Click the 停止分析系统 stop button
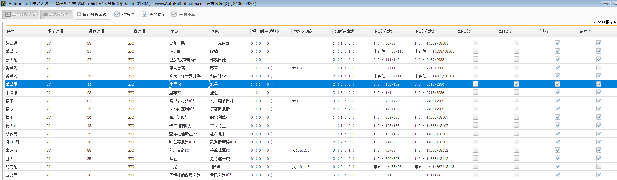 coord(91,15)
